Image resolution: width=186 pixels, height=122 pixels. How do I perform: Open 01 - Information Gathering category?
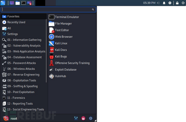click(24, 40)
